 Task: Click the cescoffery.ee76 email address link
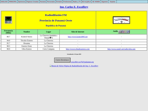[82, 62]
